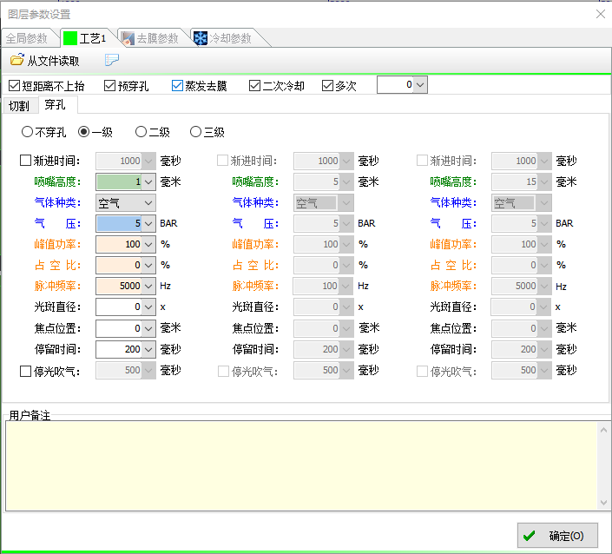Click the folder icon for 从文件读取
This screenshot has width=612, height=554.
pos(16,60)
